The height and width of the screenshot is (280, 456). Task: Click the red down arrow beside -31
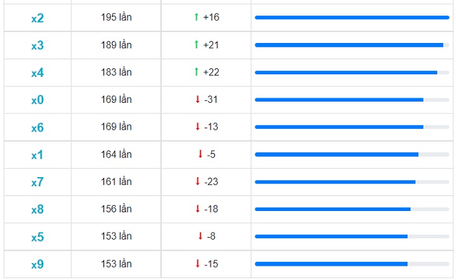pos(197,99)
